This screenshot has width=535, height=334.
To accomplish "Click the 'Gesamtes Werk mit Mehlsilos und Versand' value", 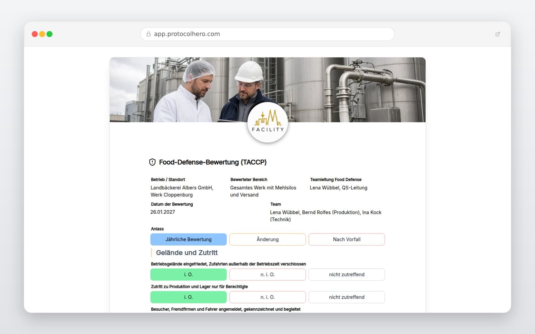I will (263, 191).
